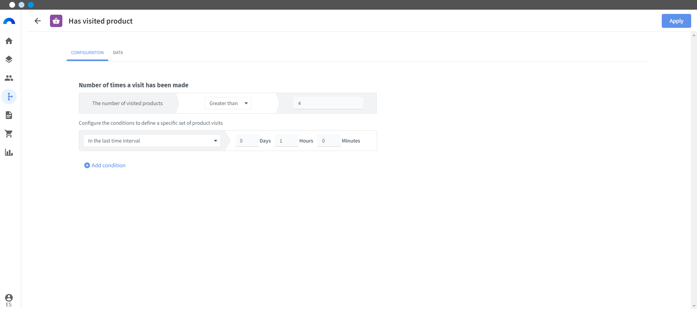Screen dimensions: 697x309
Task: Click the Minutes input field
Action: [329, 141]
